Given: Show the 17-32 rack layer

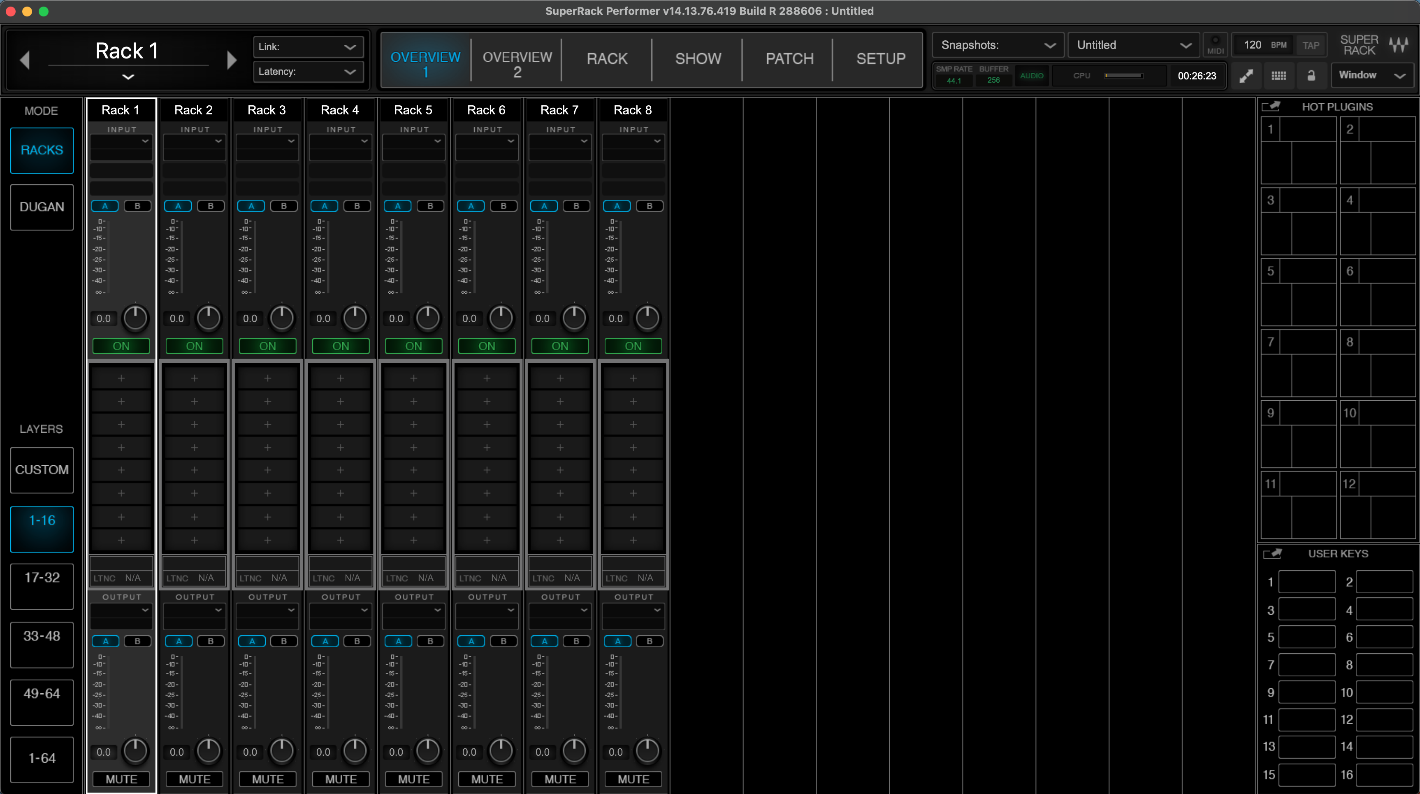Looking at the screenshot, I should [x=42, y=587].
